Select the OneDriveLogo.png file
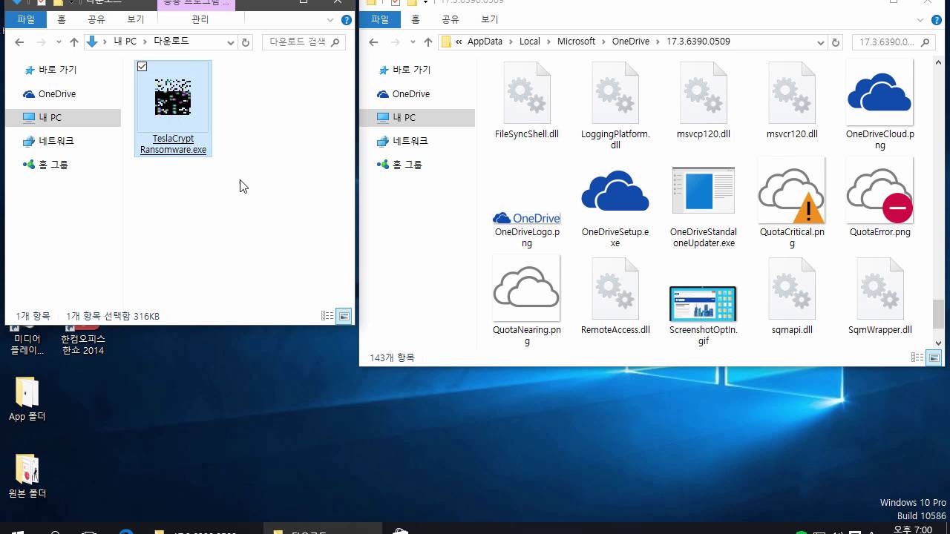Viewport: 950px width, 534px height. pos(527,218)
